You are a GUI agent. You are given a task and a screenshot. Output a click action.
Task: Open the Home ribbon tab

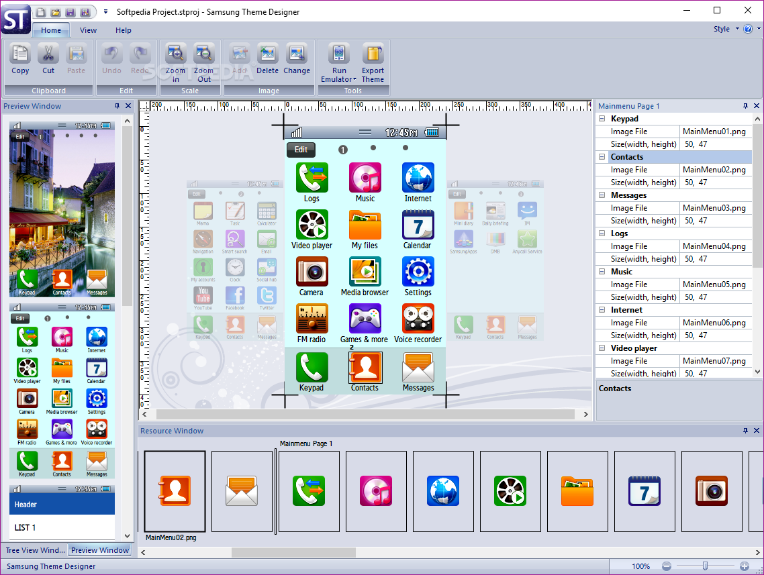coord(50,30)
